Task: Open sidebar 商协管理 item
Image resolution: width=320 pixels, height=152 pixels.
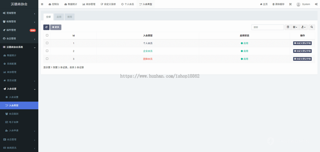Action: [x=19, y=72]
